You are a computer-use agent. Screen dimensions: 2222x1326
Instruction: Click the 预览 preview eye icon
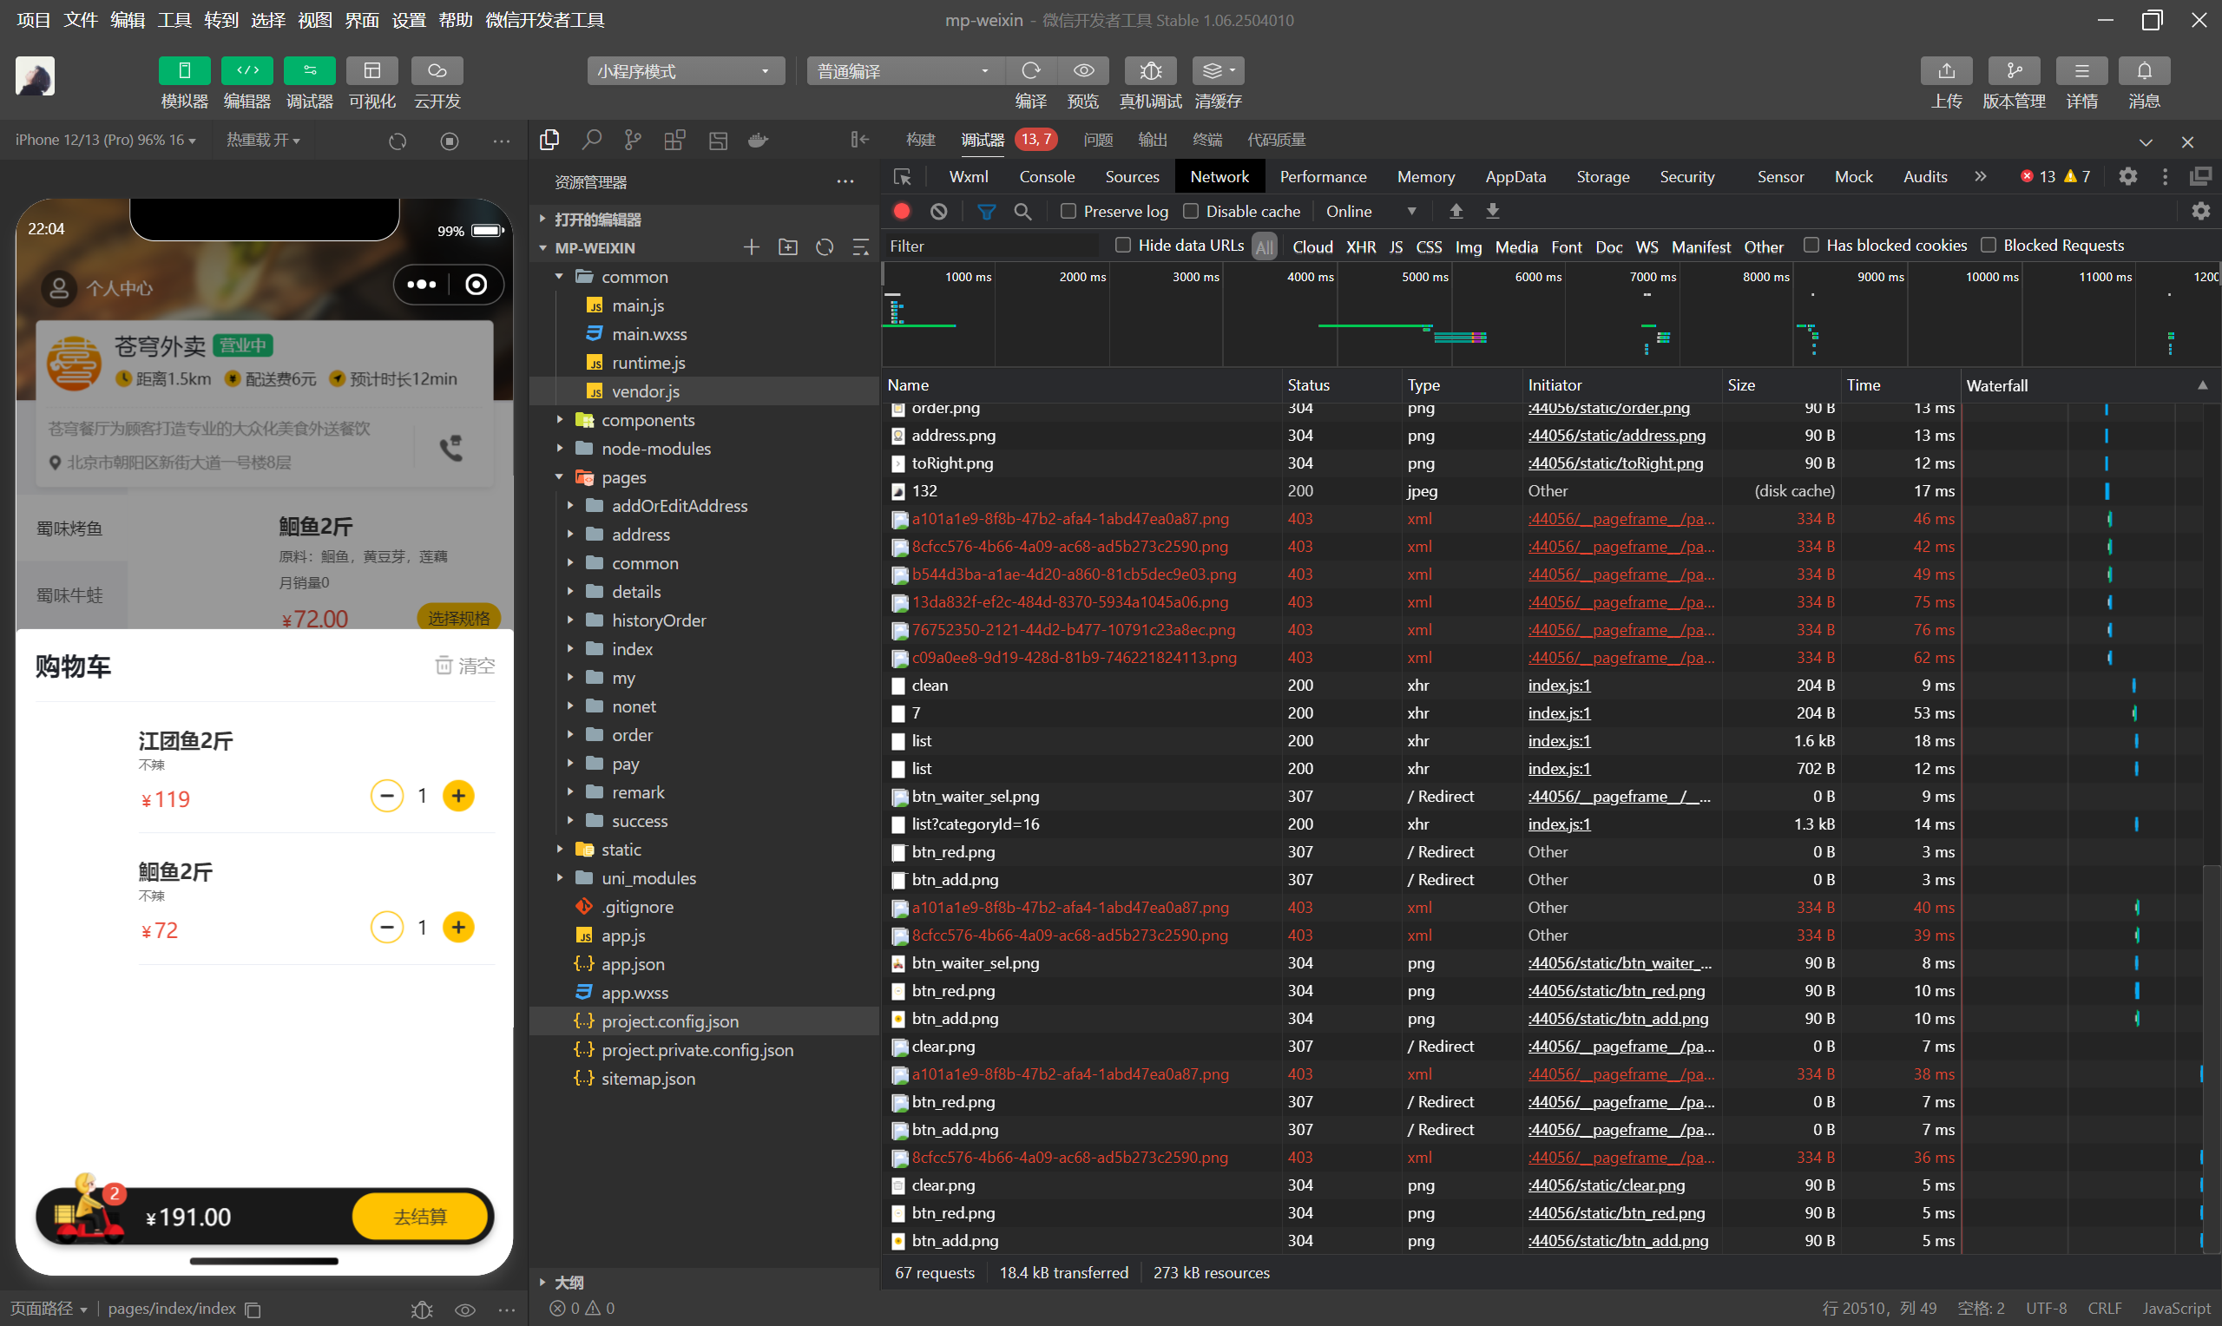point(1083,70)
